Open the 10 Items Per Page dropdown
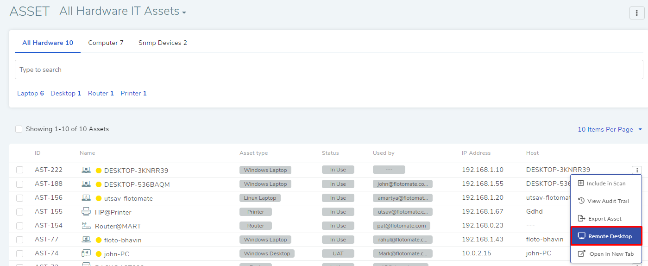The image size is (648, 266). pyautogui.click(x=610, y=129)
